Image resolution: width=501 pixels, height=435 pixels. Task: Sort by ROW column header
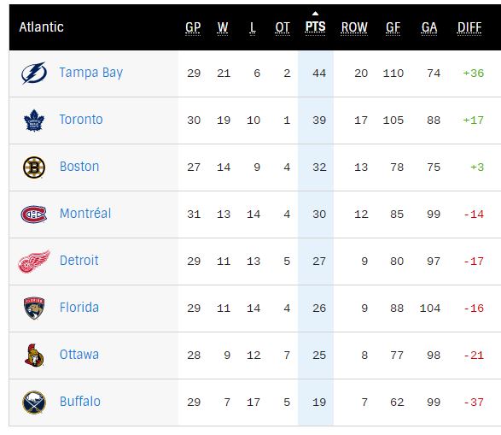354,27
